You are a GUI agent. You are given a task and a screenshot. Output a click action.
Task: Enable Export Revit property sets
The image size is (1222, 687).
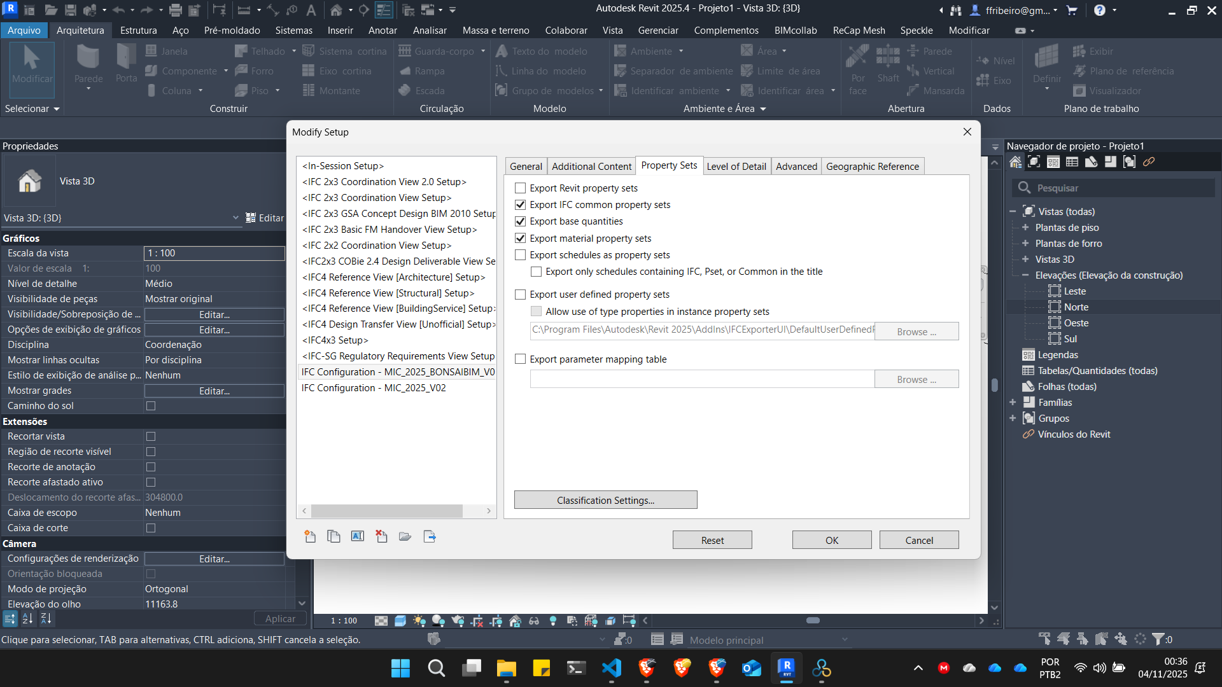click(x=520, y=188)
